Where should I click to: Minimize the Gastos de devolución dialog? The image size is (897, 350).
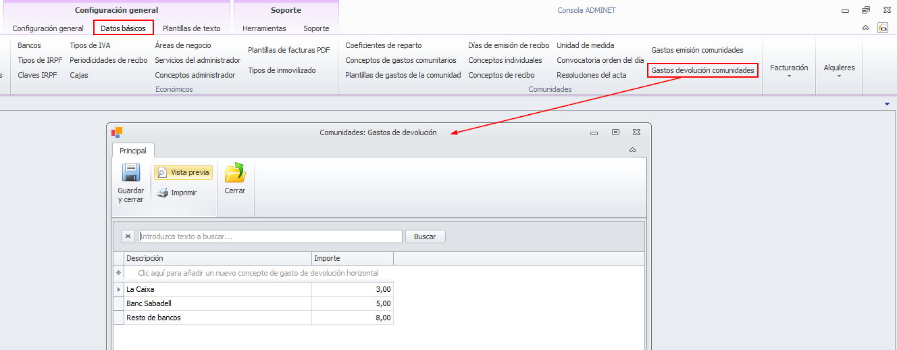(594, 133)
